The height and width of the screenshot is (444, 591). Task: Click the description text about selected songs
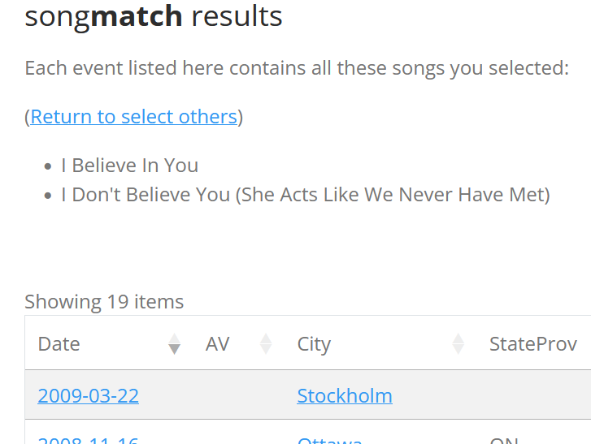(297, 68)
